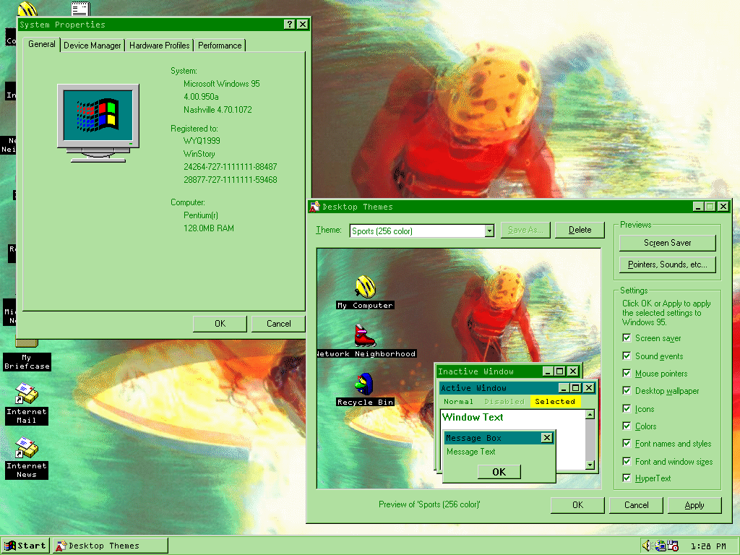Image resolution: width=740 pixels, height=555 pixels.
Task: Click Apply in Desktop Themes
Action: pos(694,505)
